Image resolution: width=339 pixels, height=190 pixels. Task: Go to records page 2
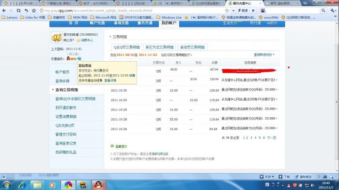(247, 138)
